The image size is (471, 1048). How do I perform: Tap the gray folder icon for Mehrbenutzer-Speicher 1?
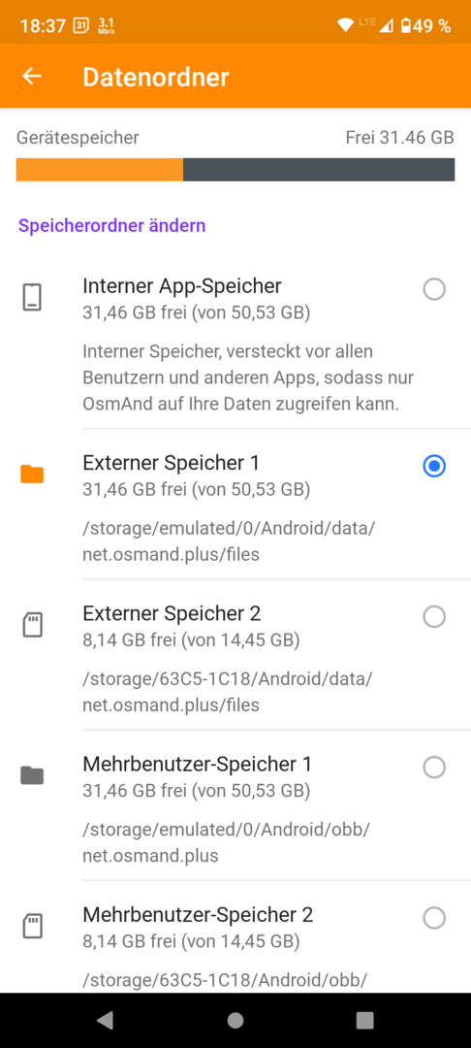pos(32,775)
